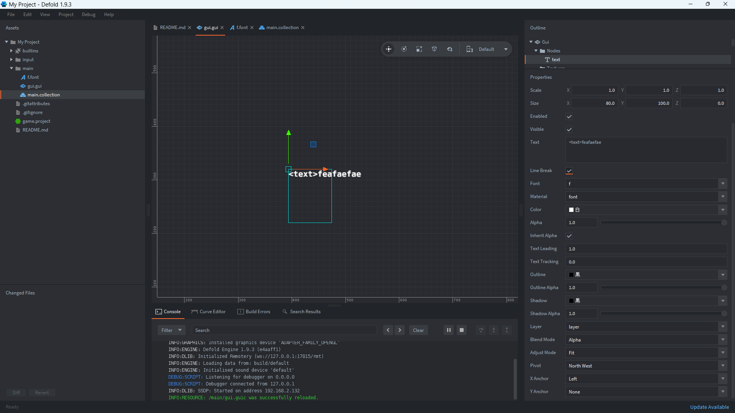Screen dimensions: 735x413
Task: Uncheck the Visible property checkbox
Action: (x=569, y=129)
